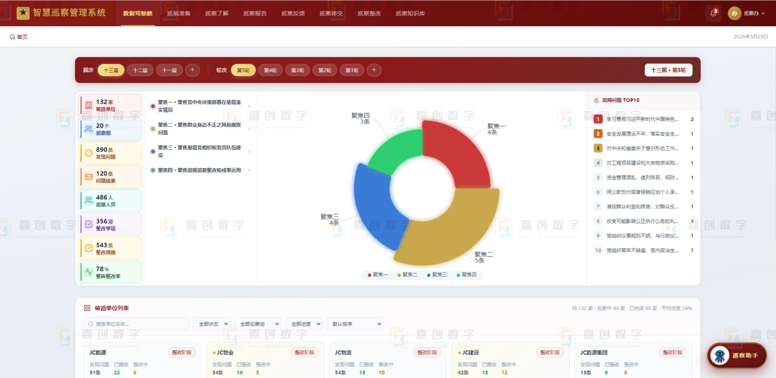The width and height of the screenshot is (776, 378).
Task: Click the 被巡单位列表 grid icon
Action: click(87, 308)
